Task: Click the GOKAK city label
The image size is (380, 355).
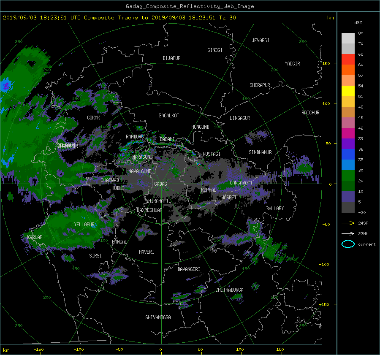Action: click(93, 118)
